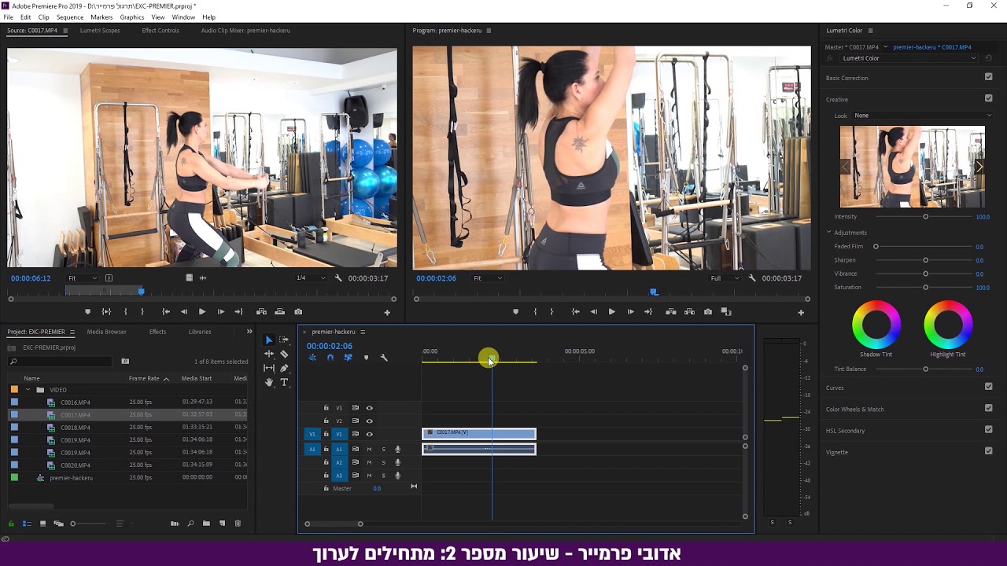The image size is (1007, 566).
Task: Toggle Linked Selection in timeline
Action: 348,358
